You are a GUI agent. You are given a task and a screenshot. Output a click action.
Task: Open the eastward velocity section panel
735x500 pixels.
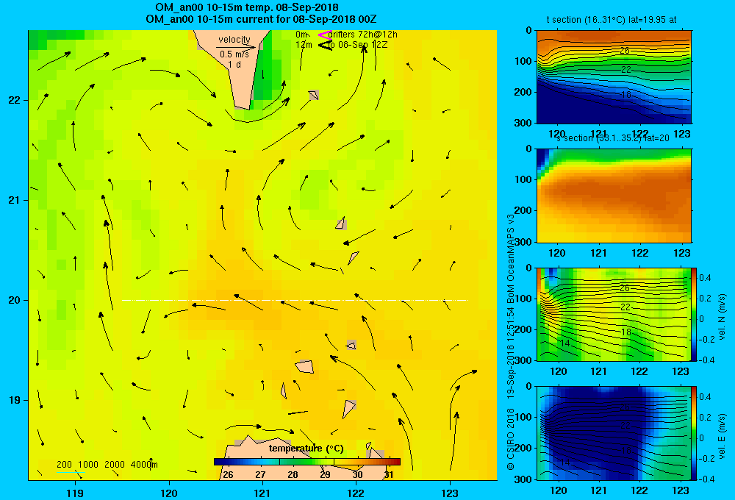614,433
